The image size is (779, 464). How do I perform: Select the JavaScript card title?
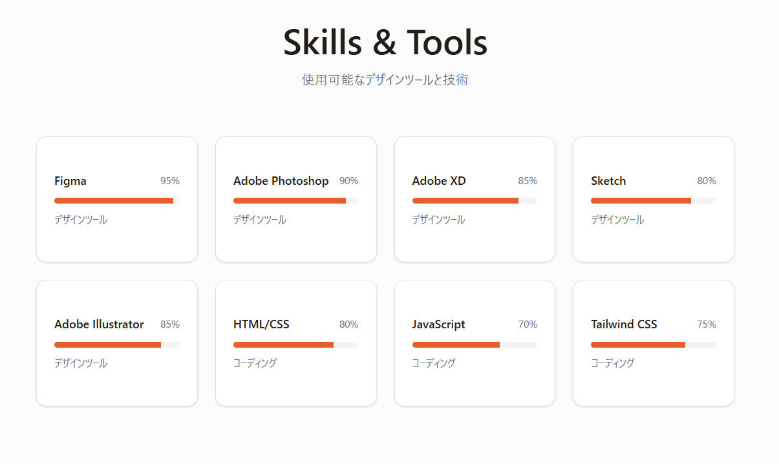tap(439, 324)
